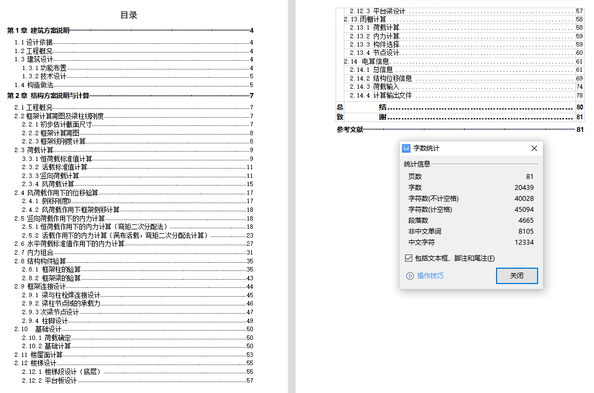The width and height of the screenshot is (594, 393).
Task: Select the 页数 81 statistic row
Action: point(470,176)
